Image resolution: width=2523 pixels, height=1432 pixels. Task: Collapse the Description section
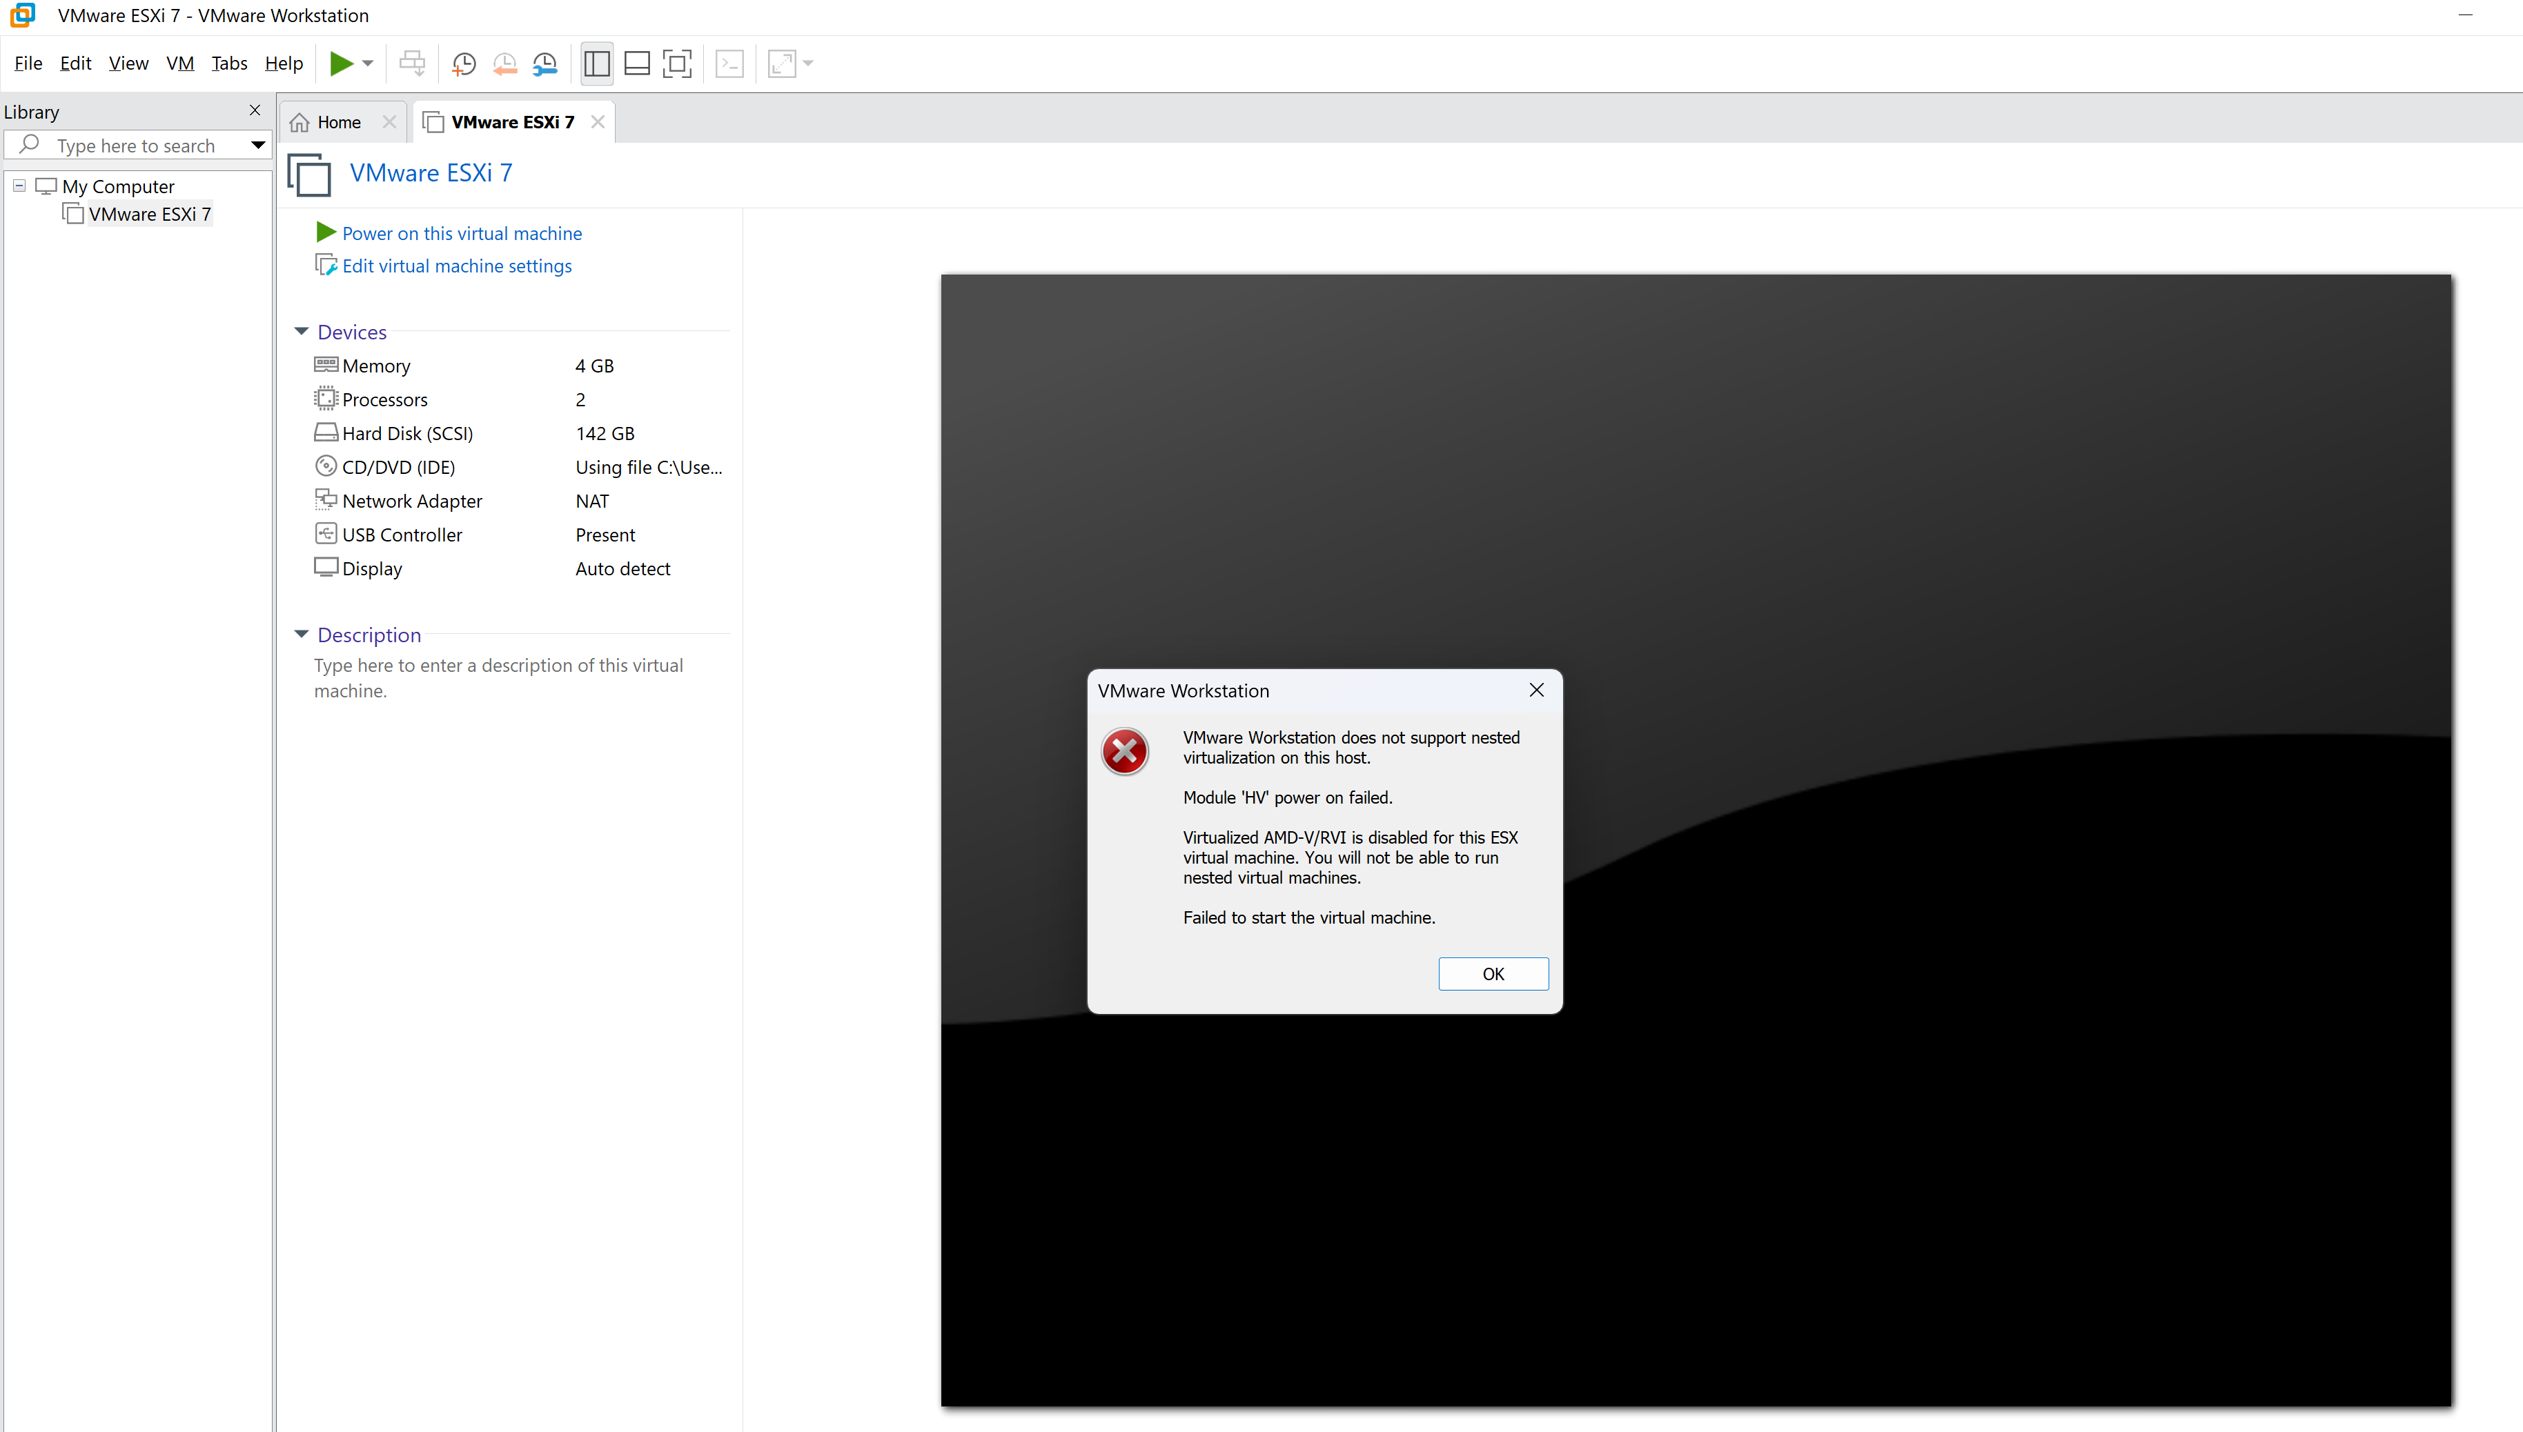[x=302, y=635]
